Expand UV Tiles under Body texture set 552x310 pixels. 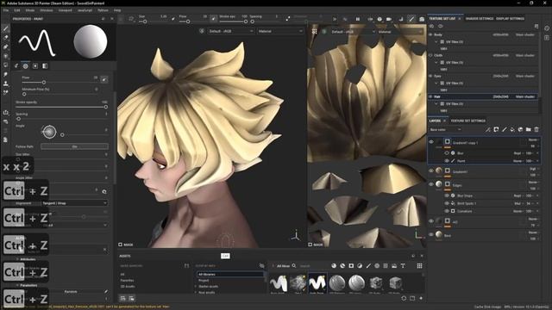tap(436, 42)
